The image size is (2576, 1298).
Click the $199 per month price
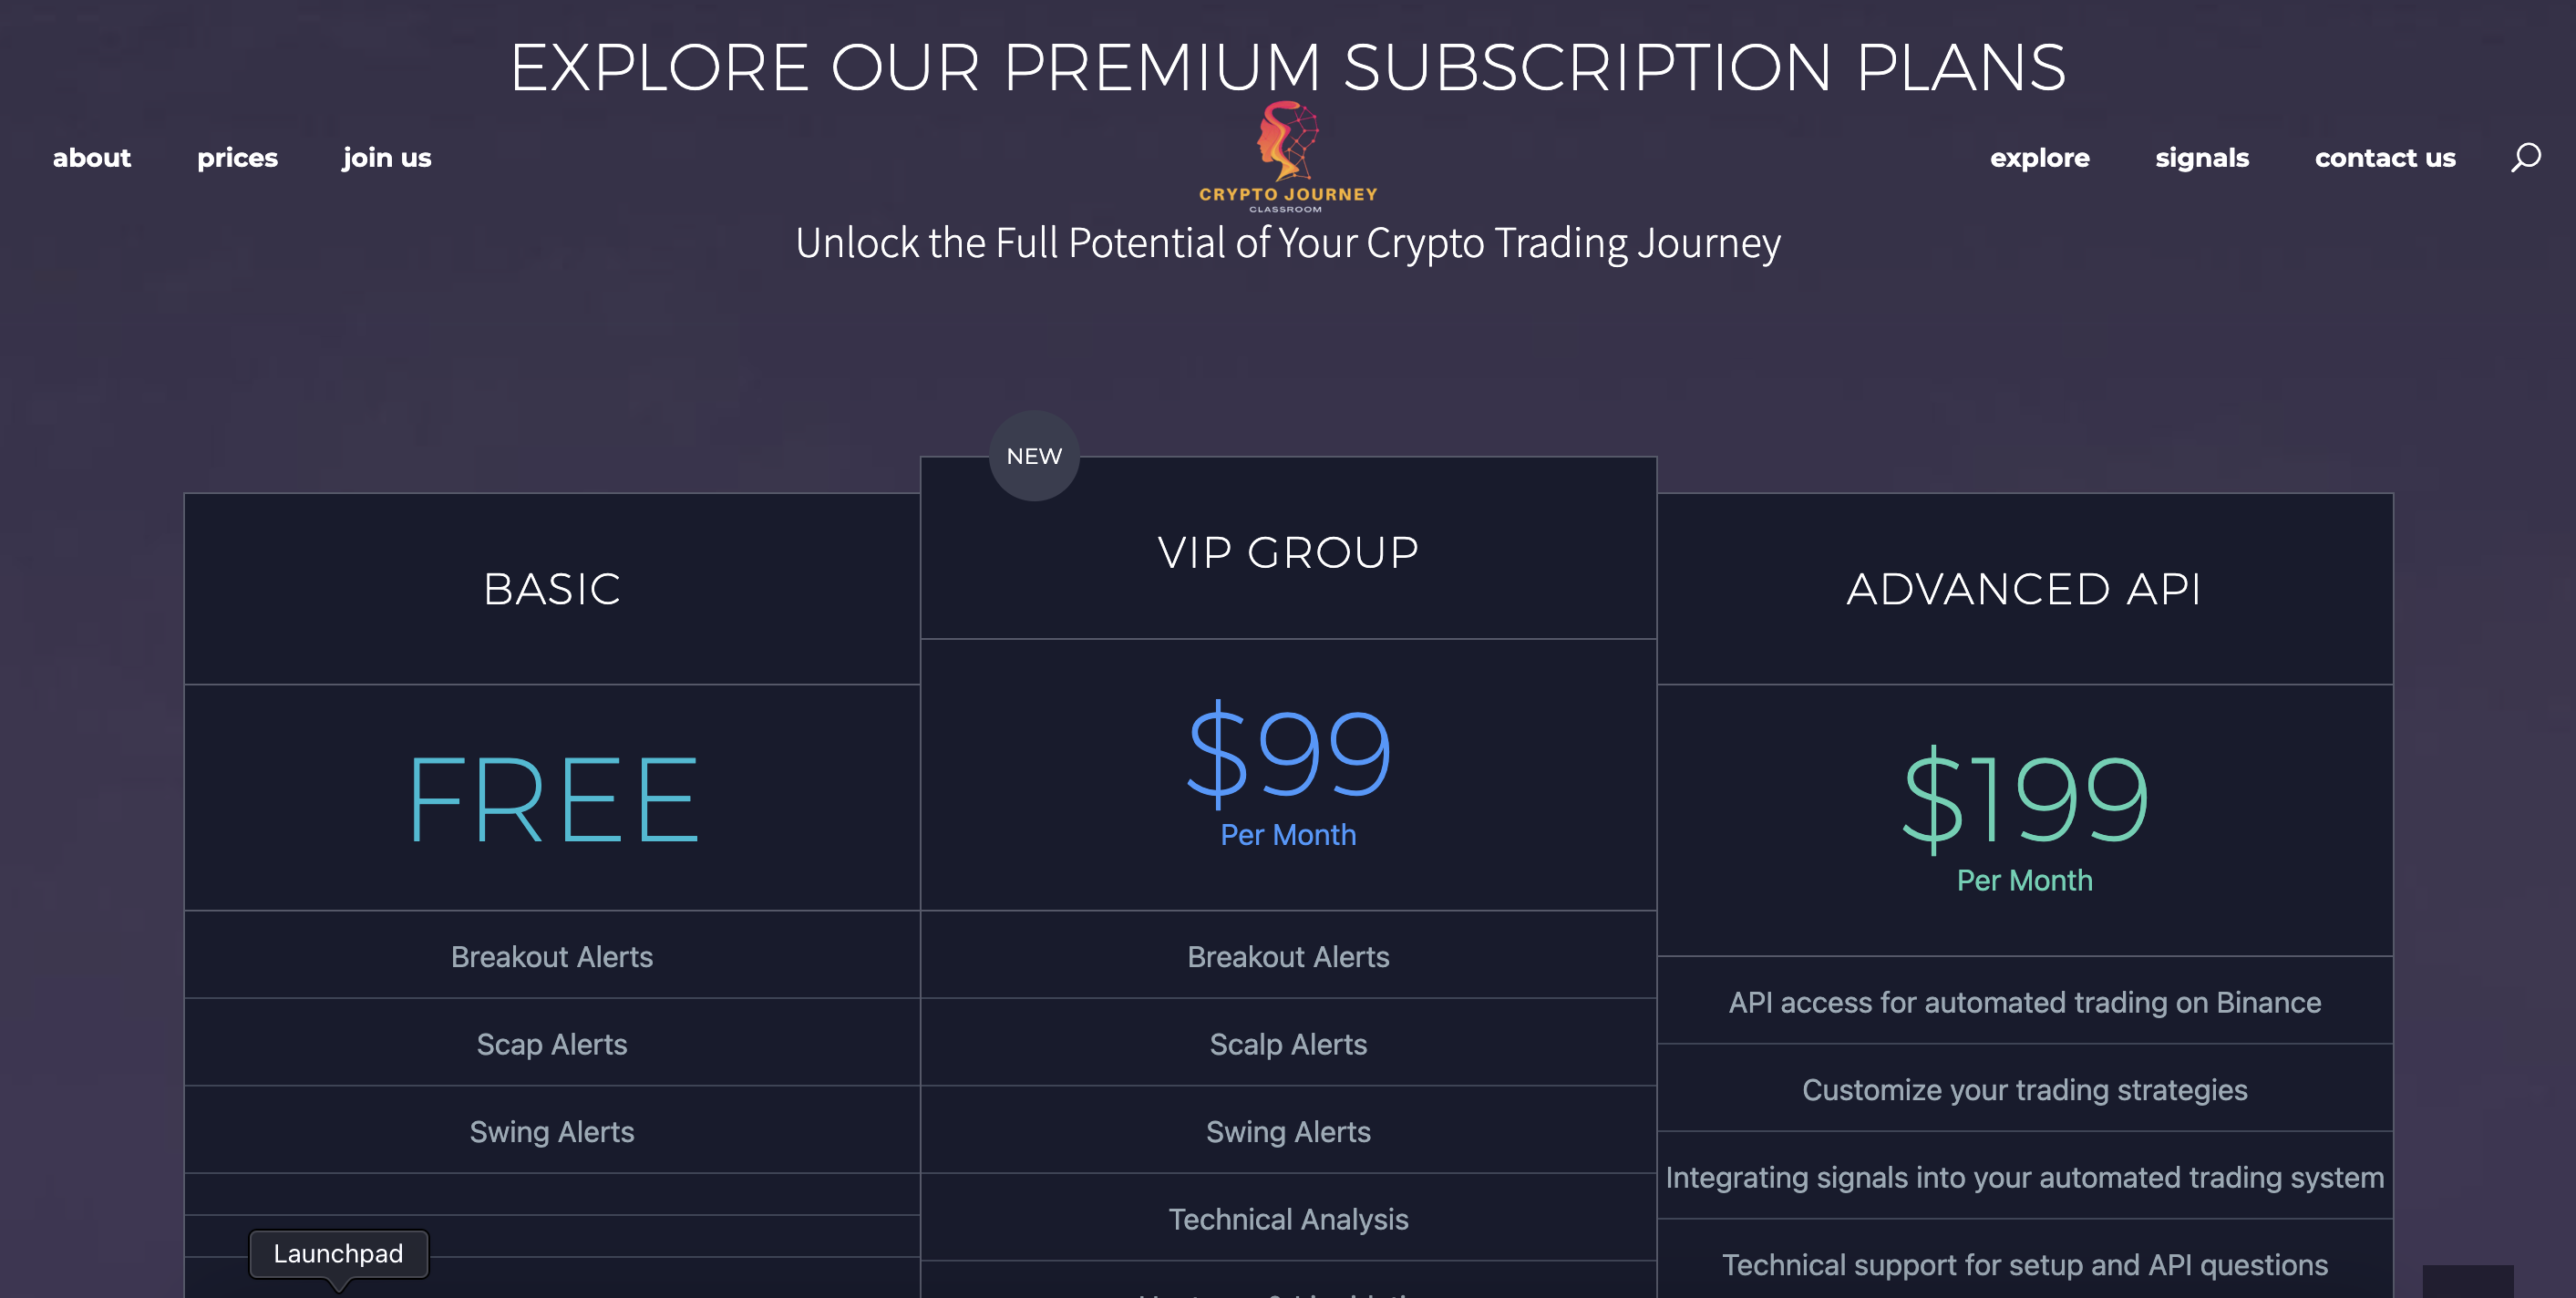2024,819
